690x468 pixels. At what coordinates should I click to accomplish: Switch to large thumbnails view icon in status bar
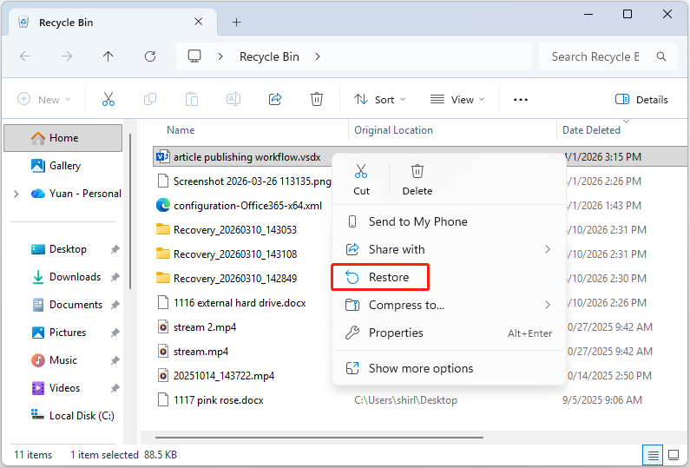674,455
